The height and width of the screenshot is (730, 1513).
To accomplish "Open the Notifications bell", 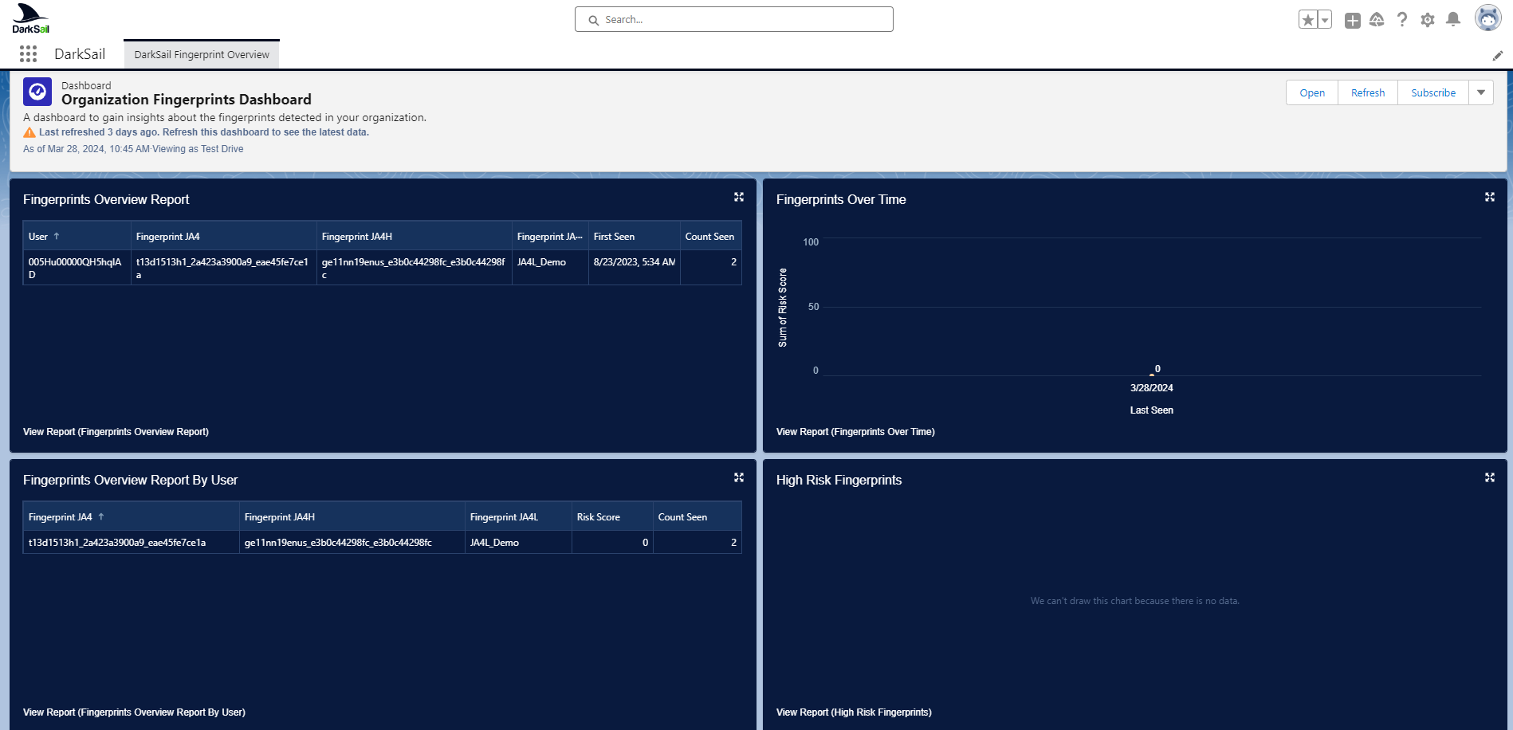I will point(1453,20).
